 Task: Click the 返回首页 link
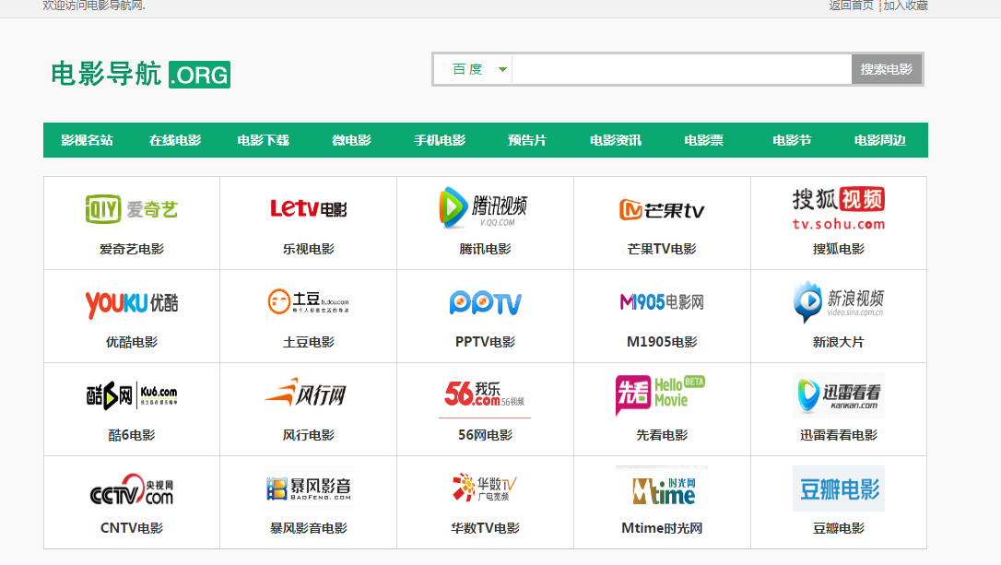[851, 6]
